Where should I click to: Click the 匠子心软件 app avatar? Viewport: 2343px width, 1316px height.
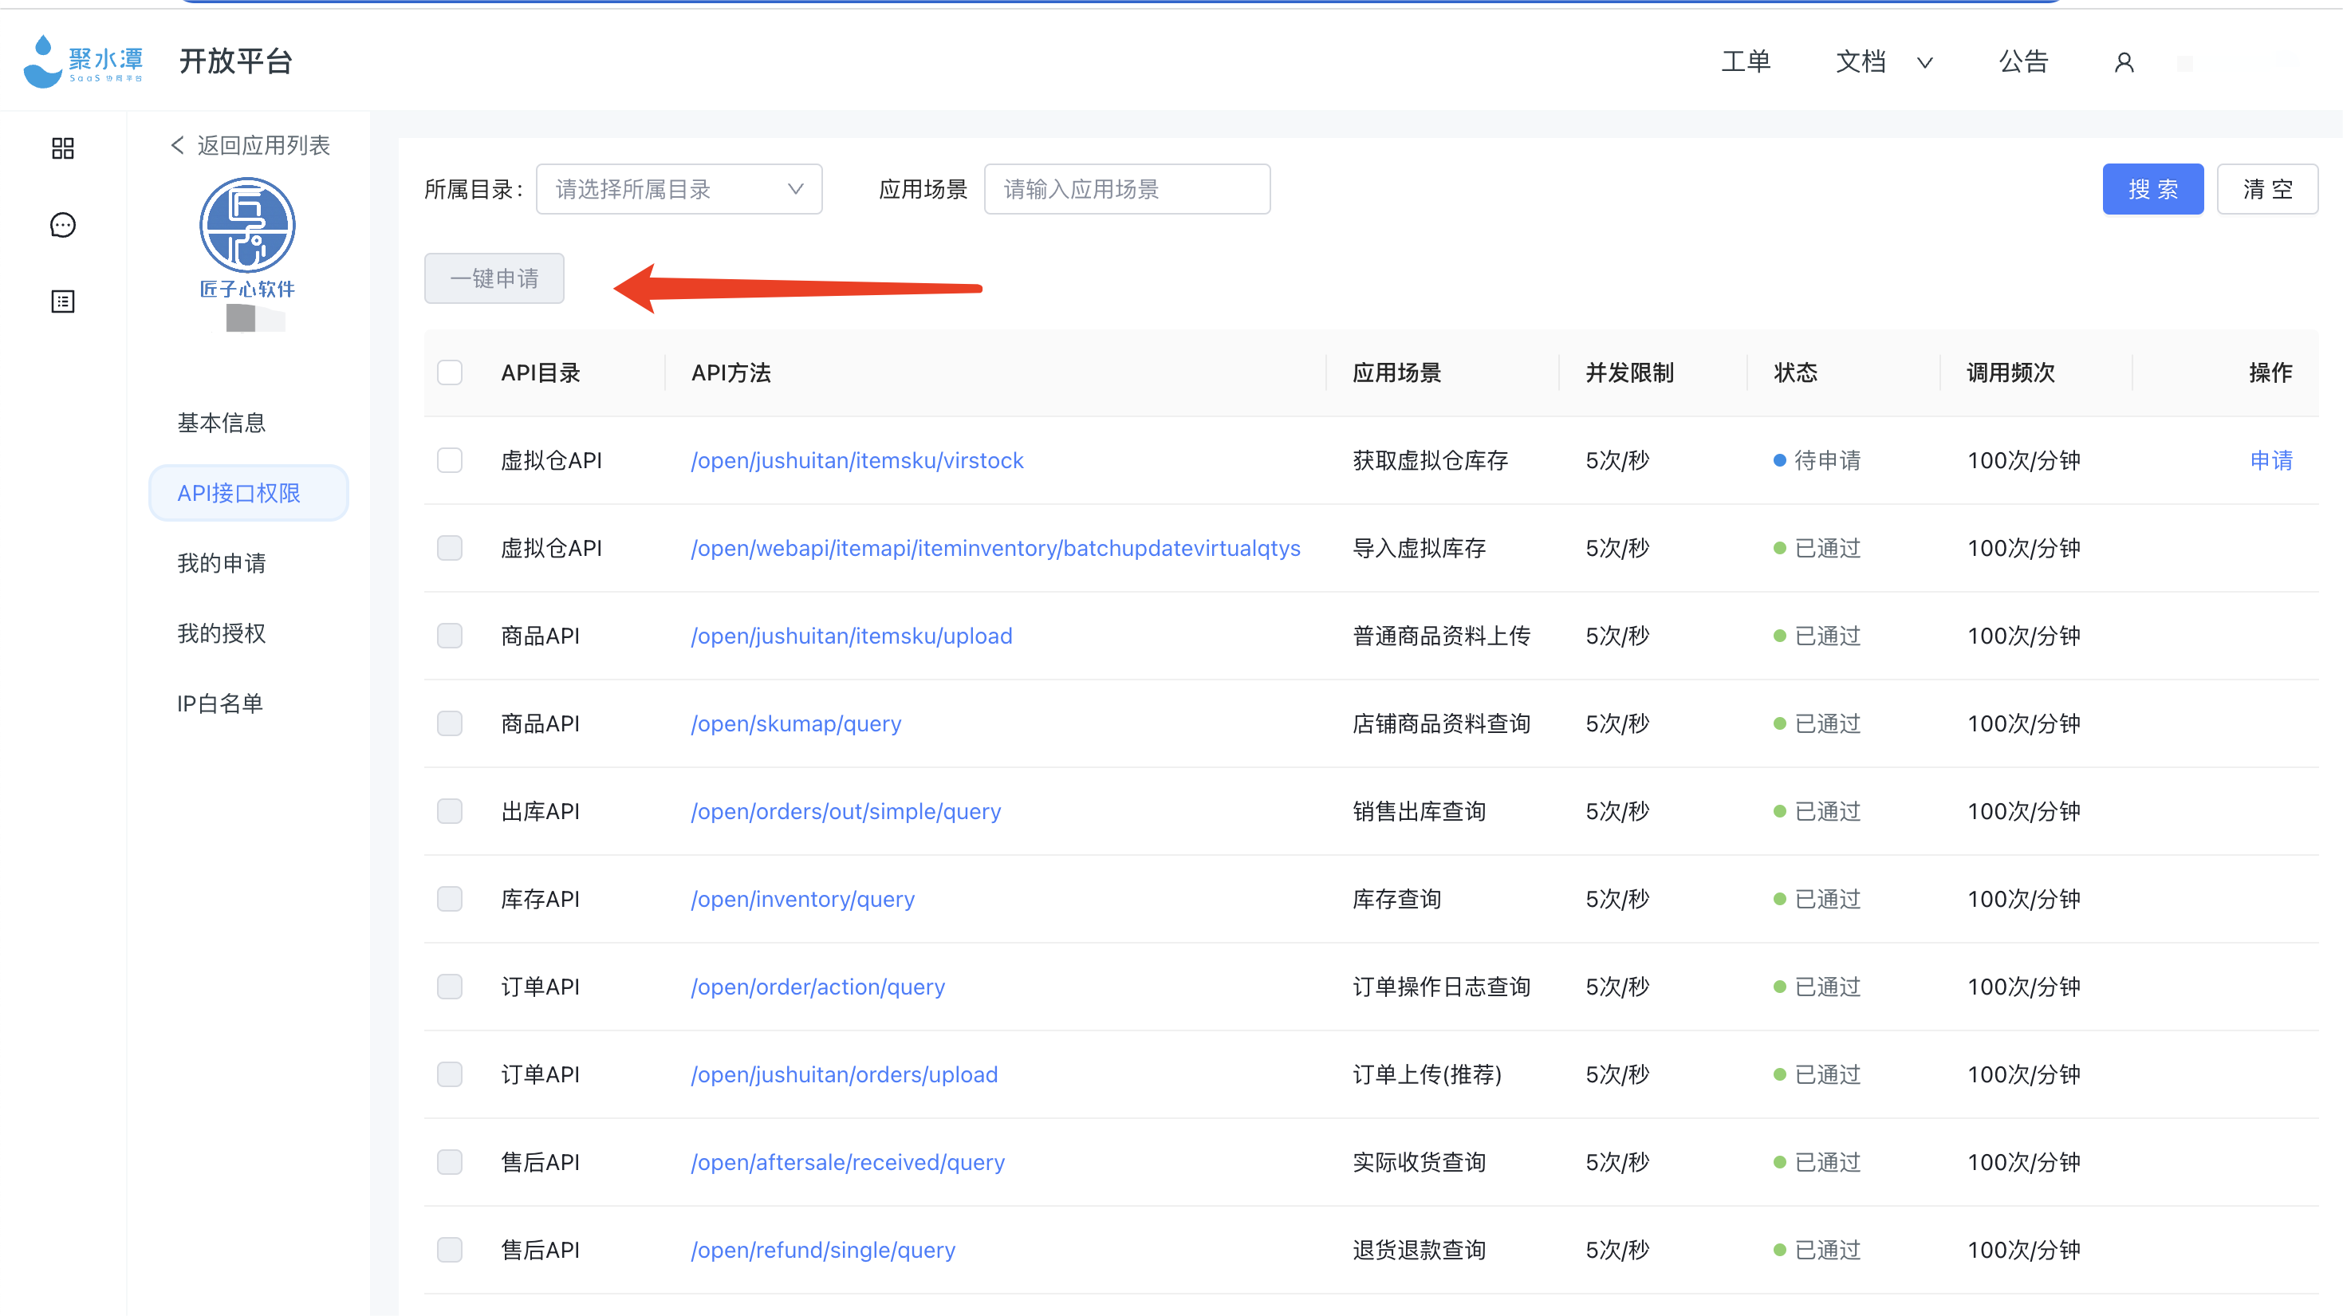[246, 225]
